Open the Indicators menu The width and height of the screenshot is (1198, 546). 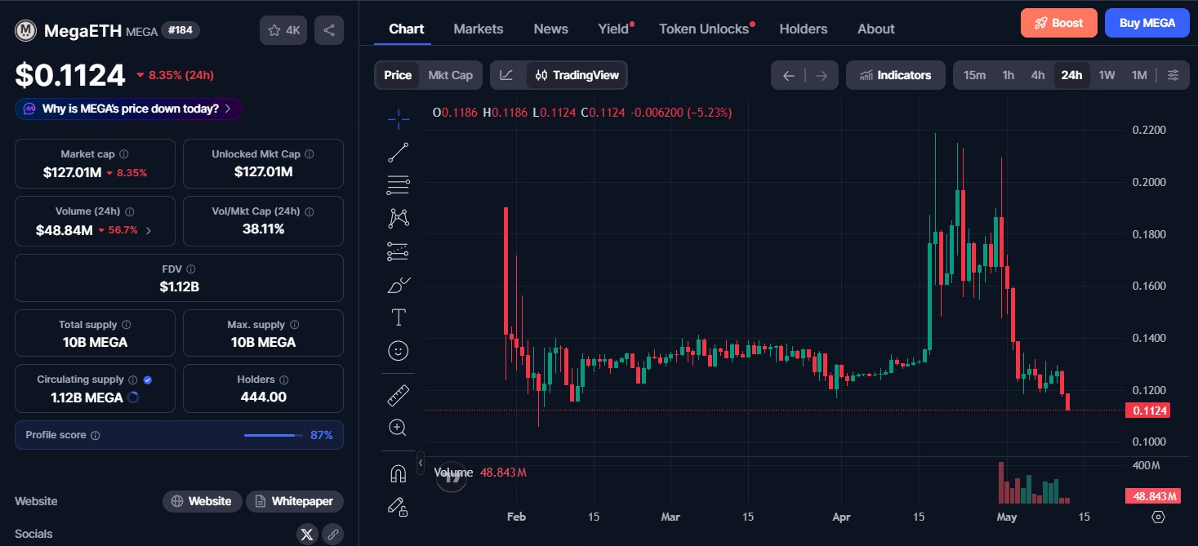point(896,75)
